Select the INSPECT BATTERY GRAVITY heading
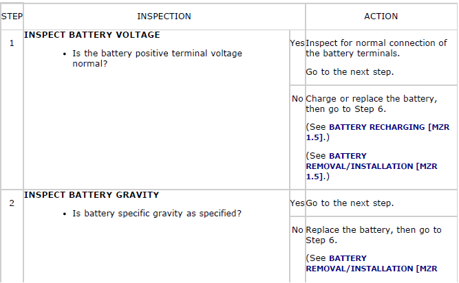 point(92,195)
